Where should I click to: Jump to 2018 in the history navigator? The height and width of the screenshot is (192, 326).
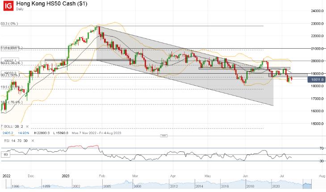[250, 186]
